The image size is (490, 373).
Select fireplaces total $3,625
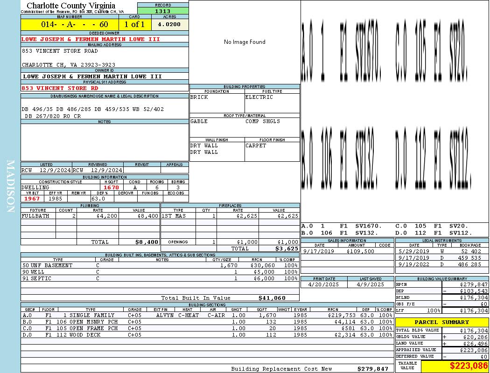pyautogui.click(x=287, y=249)
